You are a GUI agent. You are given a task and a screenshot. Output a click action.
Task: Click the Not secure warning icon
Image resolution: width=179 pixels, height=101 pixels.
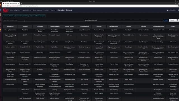tap(11, 6)
